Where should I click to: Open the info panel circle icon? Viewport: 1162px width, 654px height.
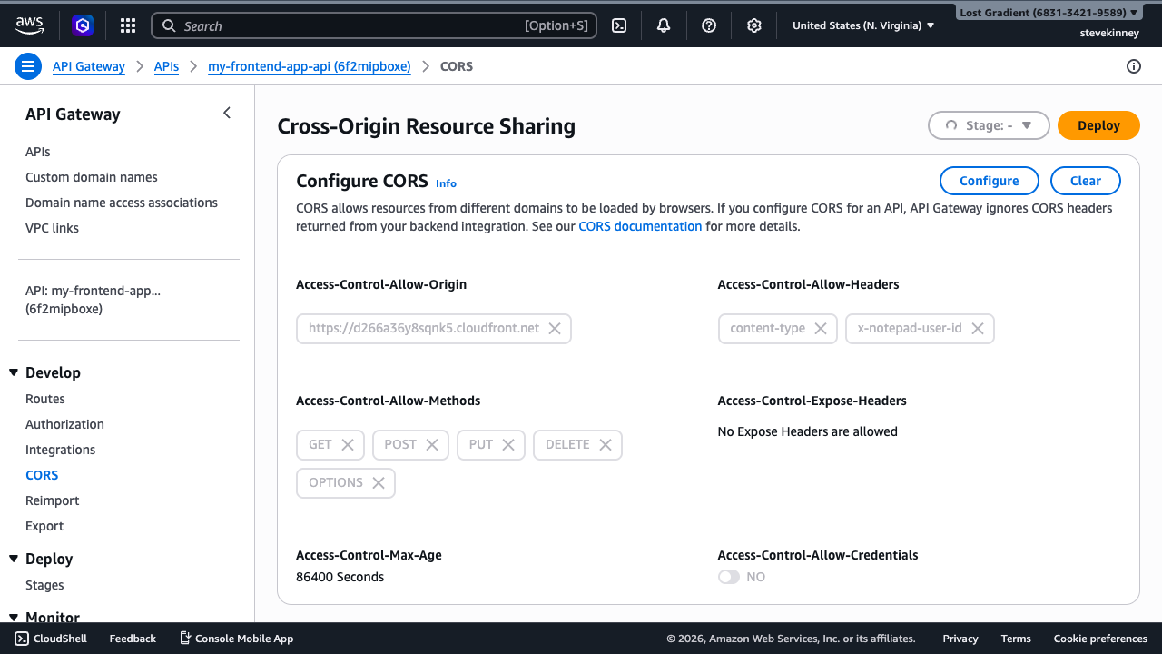point(1133,66)
